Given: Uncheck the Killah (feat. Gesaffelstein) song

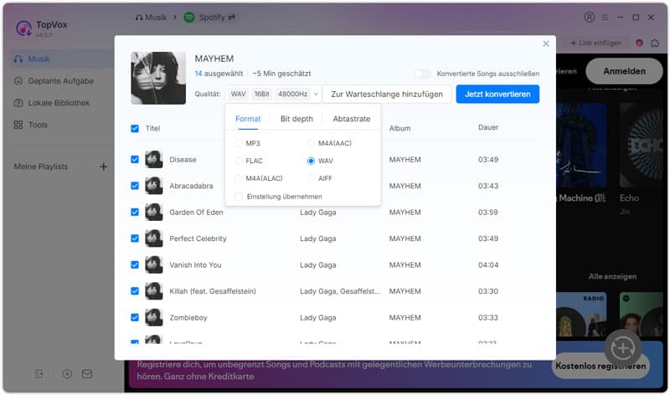Looking at the screenshot, I should (135, 291).
